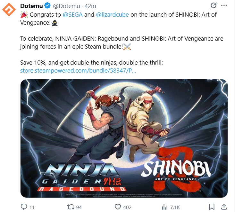Like the tweet with the heart icon
Image resolution: width=235 pixels, height=212 pixels.
[118, 207]
